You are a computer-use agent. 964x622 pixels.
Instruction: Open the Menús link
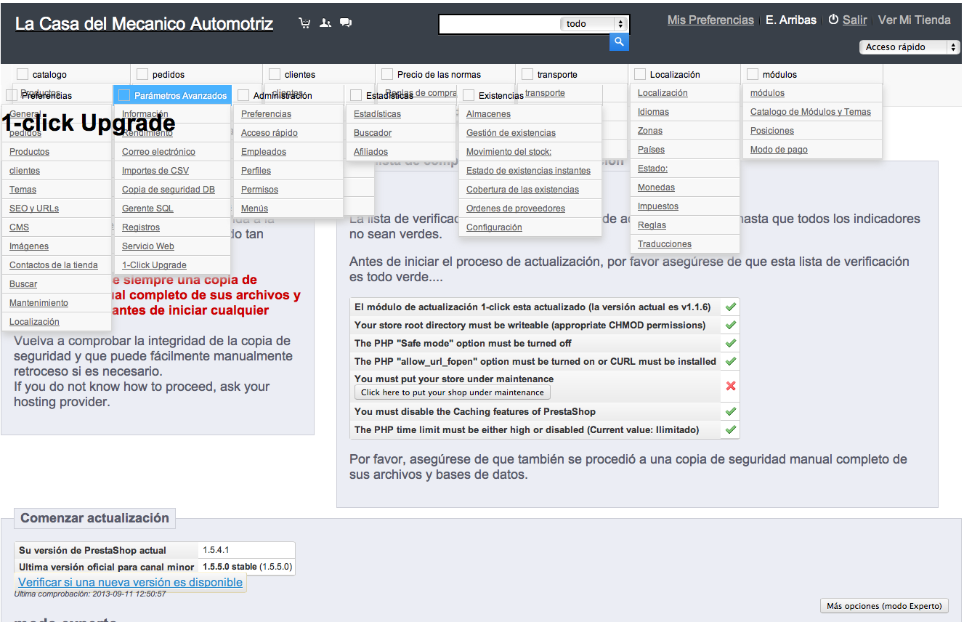coord(254,209)
